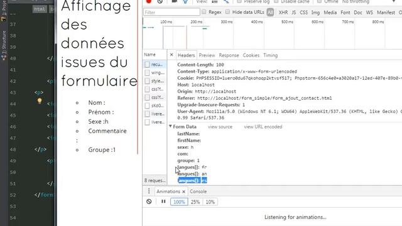Click the Cookie header line
The width and height of the screenshot is (402, 226).
[290, 78]
